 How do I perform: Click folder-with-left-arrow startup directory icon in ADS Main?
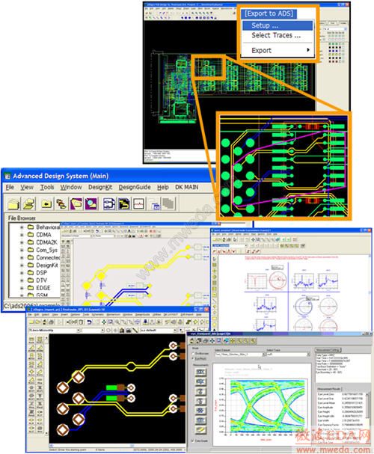click(x=46, y=203)
